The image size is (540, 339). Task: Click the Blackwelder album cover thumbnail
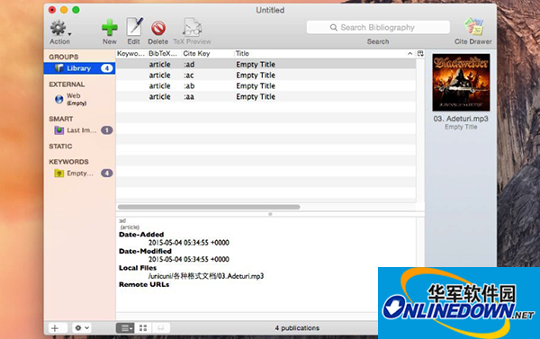click(x=461, y=82)
